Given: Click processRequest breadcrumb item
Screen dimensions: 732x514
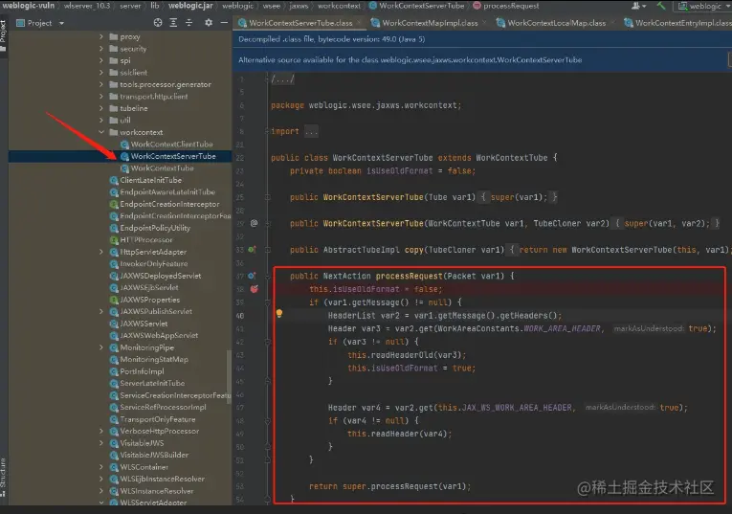Looking at the screenshot, I should (506, 6).
